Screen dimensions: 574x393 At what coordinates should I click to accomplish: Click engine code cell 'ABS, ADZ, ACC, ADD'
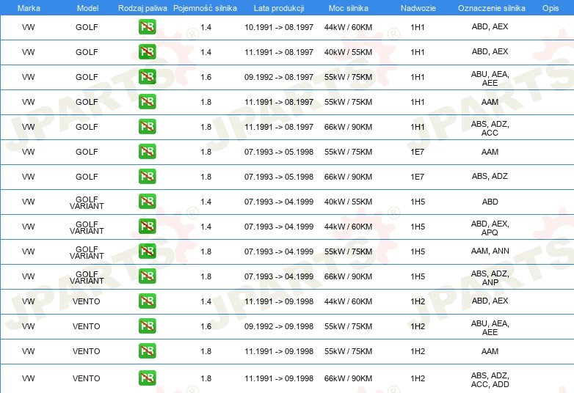(x=490, y=380)
